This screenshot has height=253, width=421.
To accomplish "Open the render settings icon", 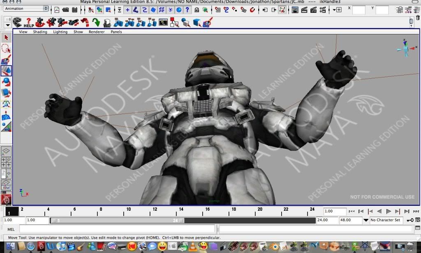I will [322, 10].
